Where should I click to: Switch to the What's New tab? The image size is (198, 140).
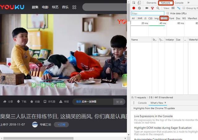pyautogui.click(x=157, y=103)
